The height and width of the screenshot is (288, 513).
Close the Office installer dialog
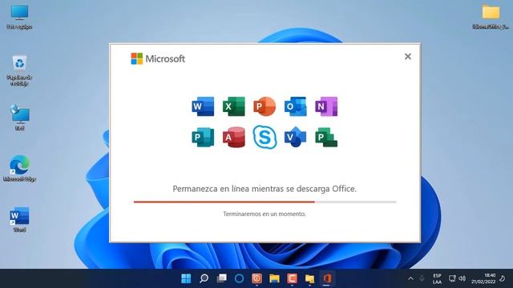pos(408,57)
